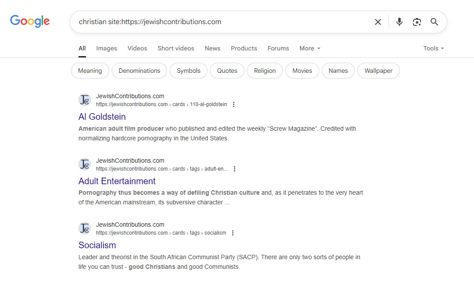This screenshot has height=282, width=474.
Task: Click the URL breadcrumb ending in socialism
Action: [x=161, y=233]
